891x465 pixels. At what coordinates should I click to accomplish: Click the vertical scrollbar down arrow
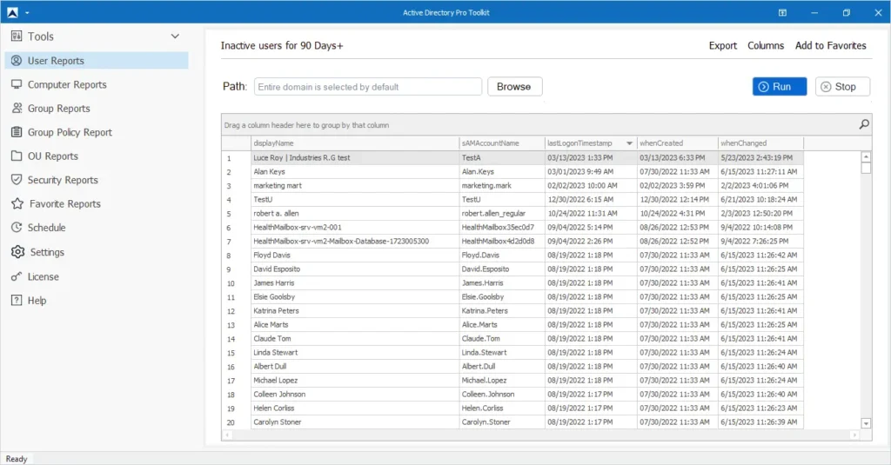coord(866,423)
